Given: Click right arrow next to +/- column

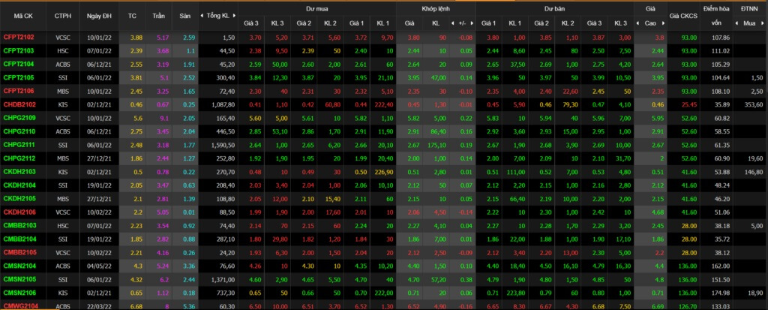Looking at the screenshot, I should coord(471,23).
